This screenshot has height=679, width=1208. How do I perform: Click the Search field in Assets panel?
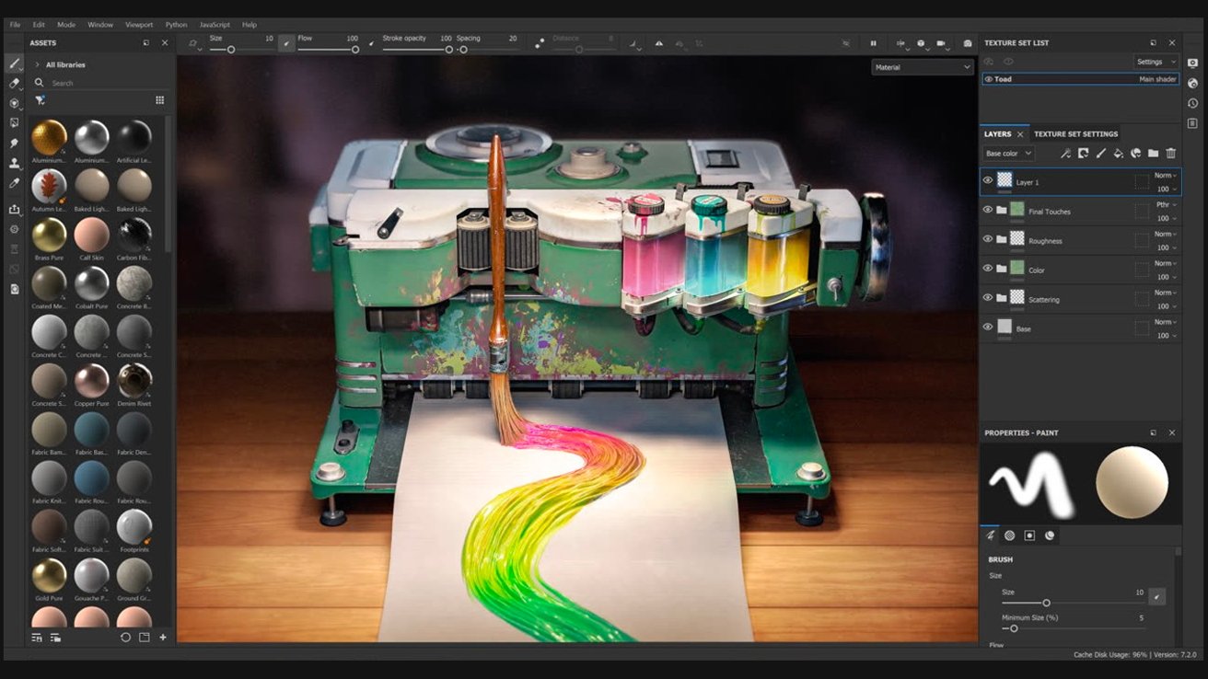click(x=101, y=83)
